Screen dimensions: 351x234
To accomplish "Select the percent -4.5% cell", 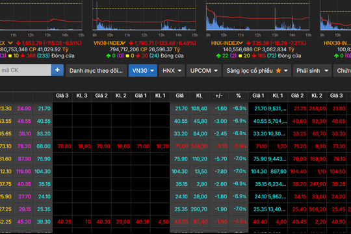I will [x=240, y=222].
